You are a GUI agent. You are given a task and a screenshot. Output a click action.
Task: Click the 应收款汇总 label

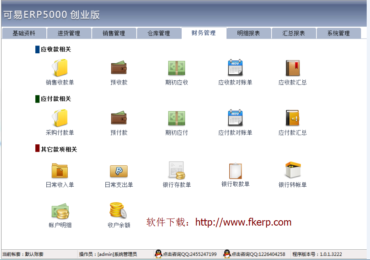pyautogui.click(x=292, y=82)
